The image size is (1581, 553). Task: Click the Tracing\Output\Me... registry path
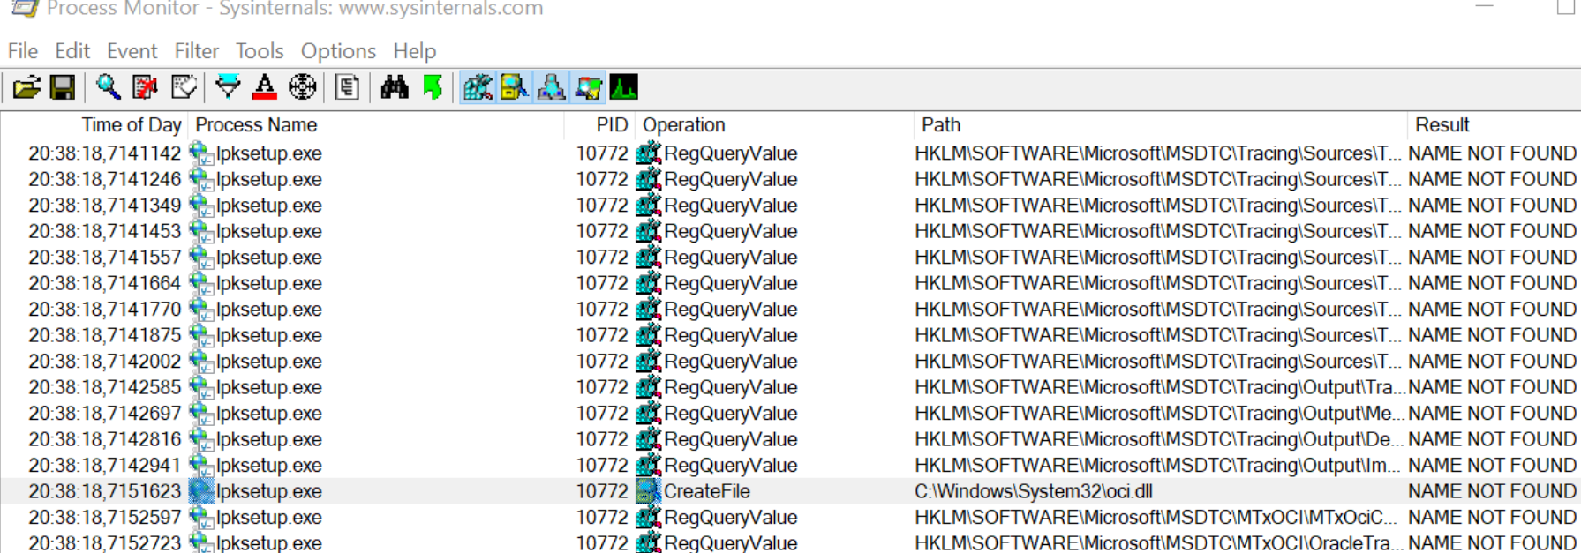(x=1158, y=414)
